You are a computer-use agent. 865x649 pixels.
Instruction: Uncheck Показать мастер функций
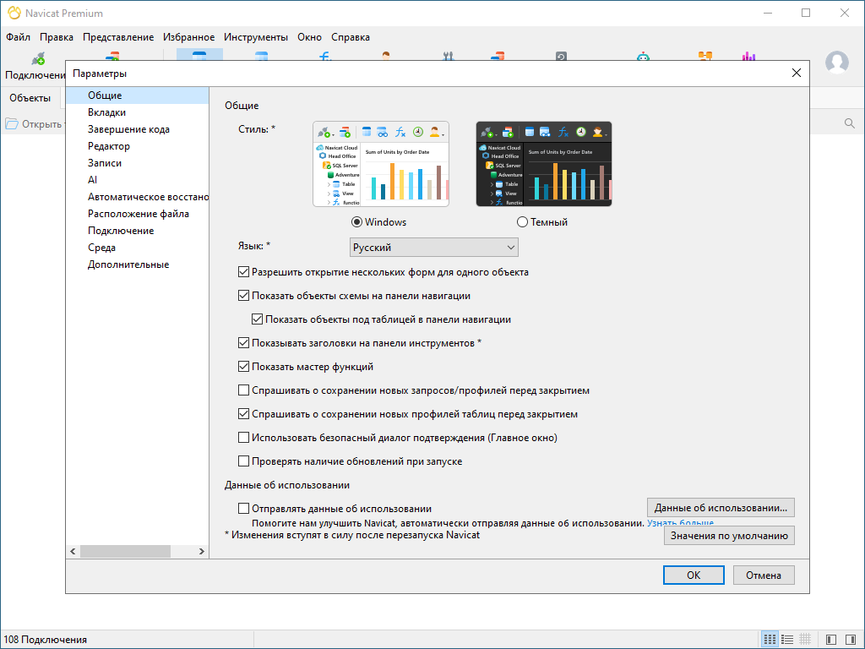pyautogui.click(x=244, y=367)
